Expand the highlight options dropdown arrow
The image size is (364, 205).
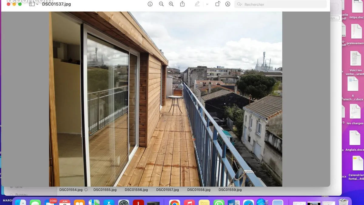[207, 4]
